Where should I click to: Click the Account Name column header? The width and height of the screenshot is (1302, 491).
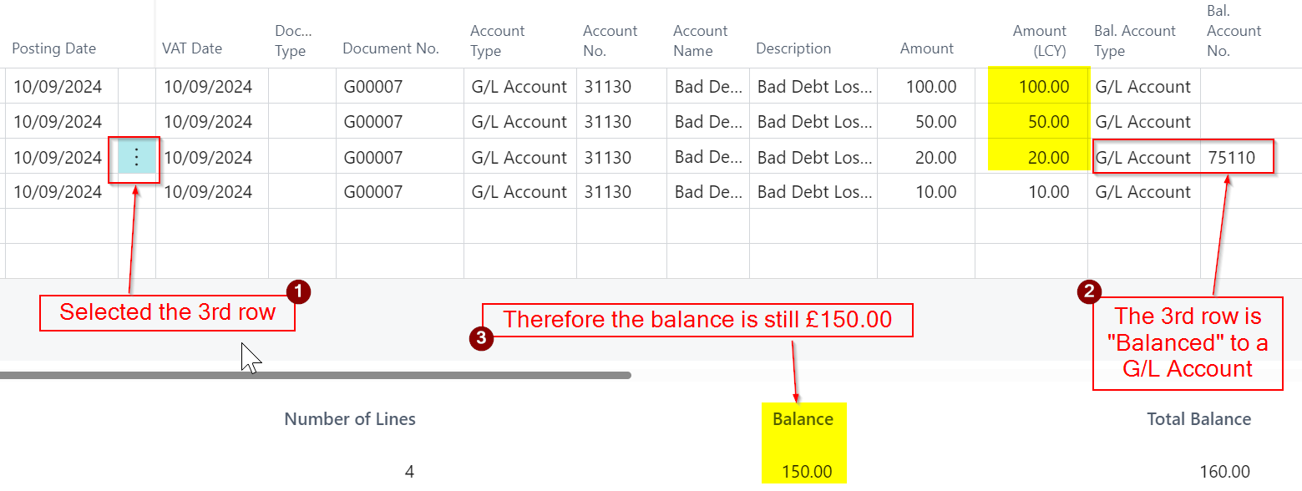701,41
